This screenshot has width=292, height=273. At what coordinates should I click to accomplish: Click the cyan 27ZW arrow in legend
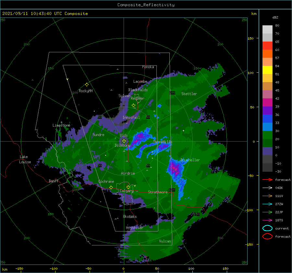tap(267, 204)
